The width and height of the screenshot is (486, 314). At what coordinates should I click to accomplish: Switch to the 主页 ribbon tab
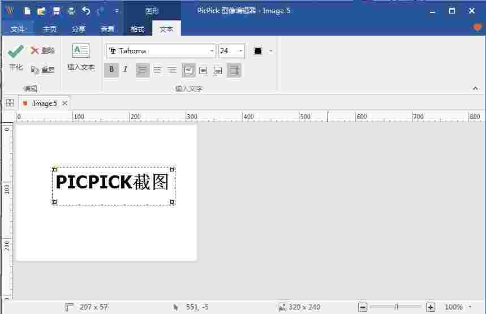pos(50,29)
